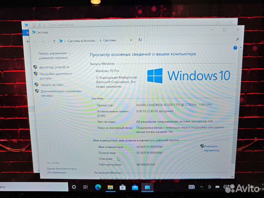The width and height of the screenshot is (264, 198).
Task: Click the touch keyboard tray icon
Action: point(191,187)
